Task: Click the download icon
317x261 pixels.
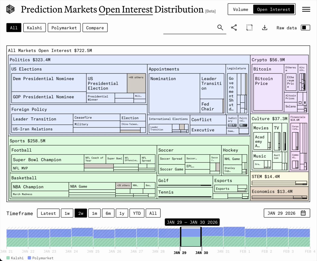Action: 265,27
